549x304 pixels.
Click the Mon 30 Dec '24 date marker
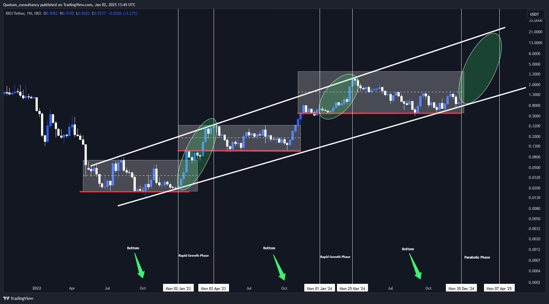461,288
